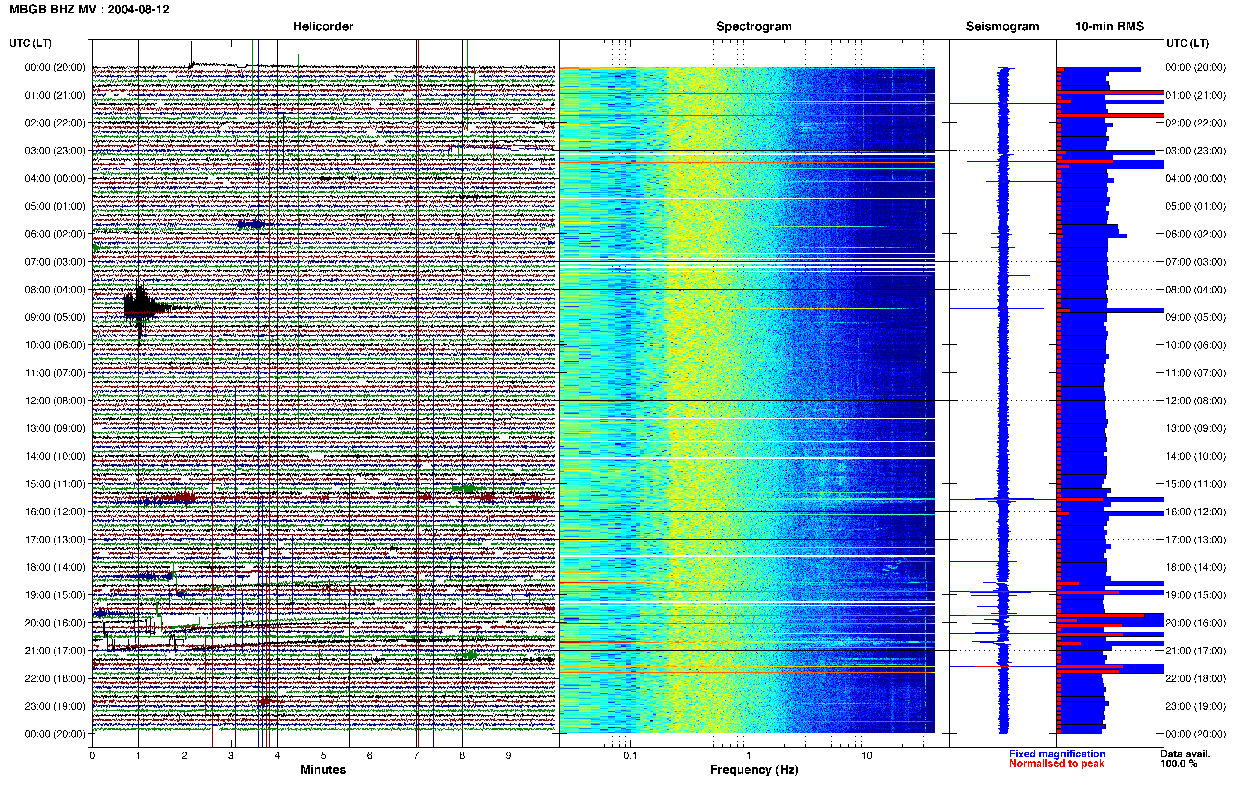Click the left 'UTC (LT)' axis label
Viewport: 1258px width, 787px height.
[31, 43]
